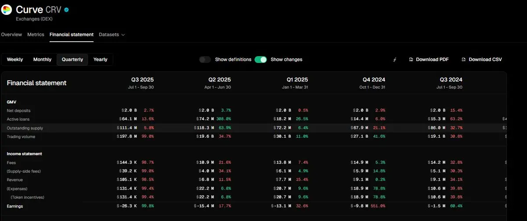Switch to Weekly period
527x221 pixels.
[15, 60]
